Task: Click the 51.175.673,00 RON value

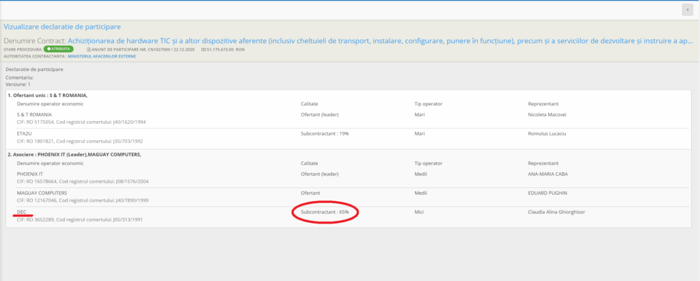Action: tap(226, 49)
